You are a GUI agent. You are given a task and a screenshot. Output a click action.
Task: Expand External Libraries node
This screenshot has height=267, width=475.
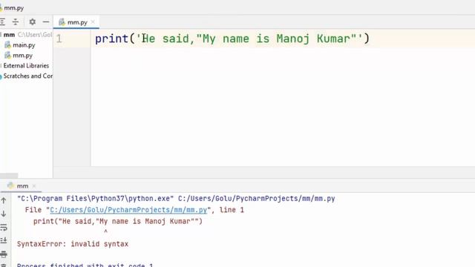pyautogui.click(x=26, y=66)
